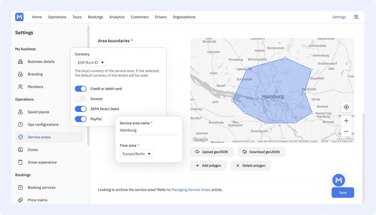Click the main page scrollbar
The image size is (376, 215).
(363, 158)
